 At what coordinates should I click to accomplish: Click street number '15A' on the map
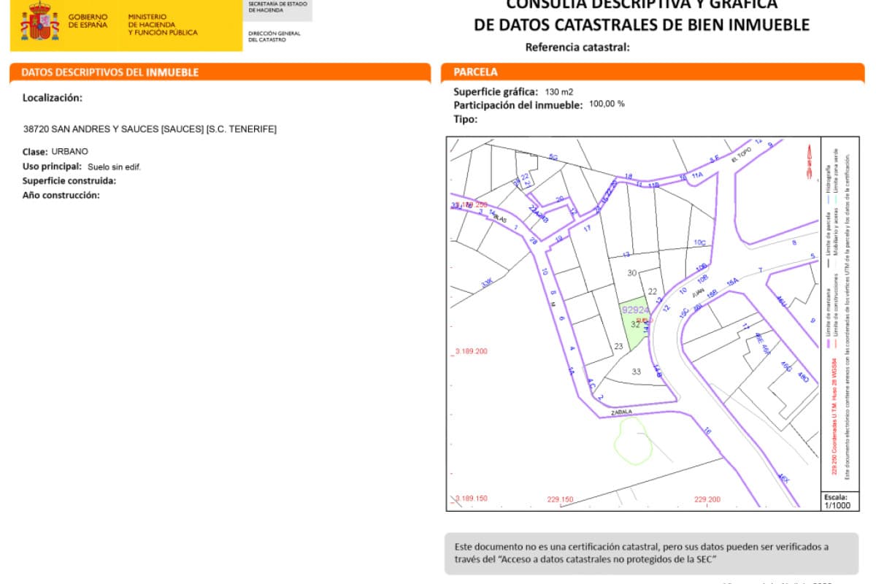pos(732,281)
